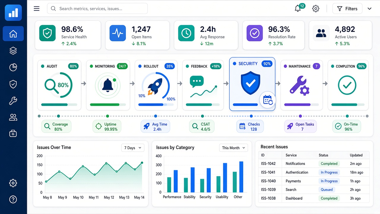Image resolution: width=380 pixels, height=214 pixels.
Task: Click the Service Health shield icon
Action: 47,33
